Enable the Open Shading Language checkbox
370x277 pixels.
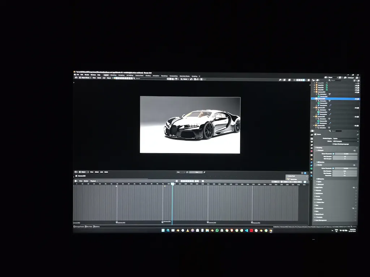point(334,144)
